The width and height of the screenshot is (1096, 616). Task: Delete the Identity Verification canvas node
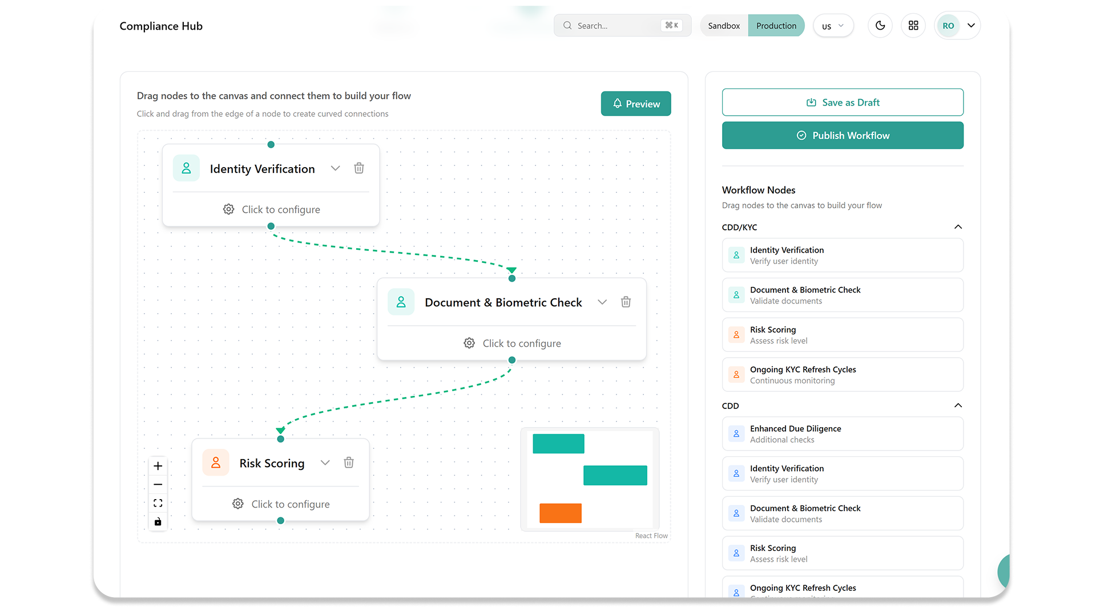click(359, 168)
